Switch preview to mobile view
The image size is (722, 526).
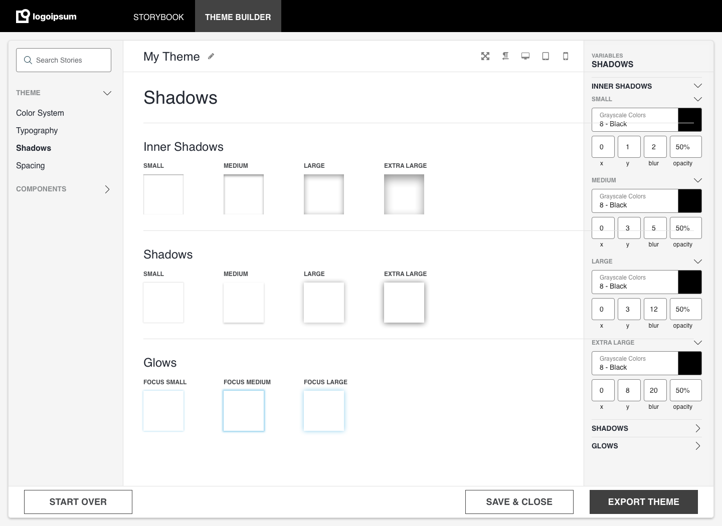click(x=566, y=56)
